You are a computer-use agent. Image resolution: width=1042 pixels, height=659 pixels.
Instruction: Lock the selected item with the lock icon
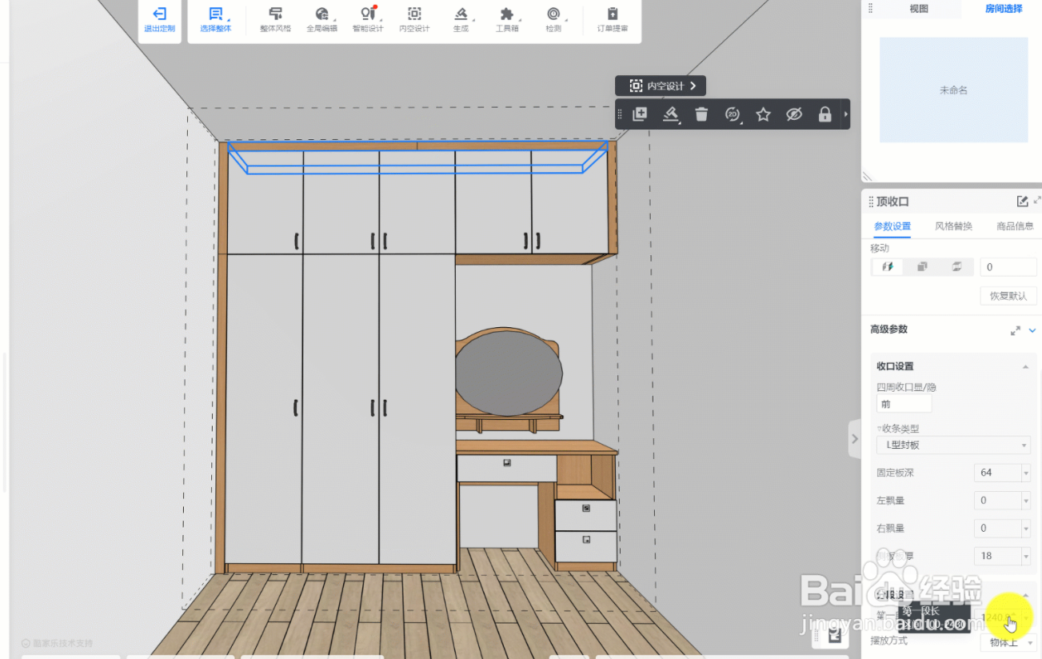click(824, 114)
